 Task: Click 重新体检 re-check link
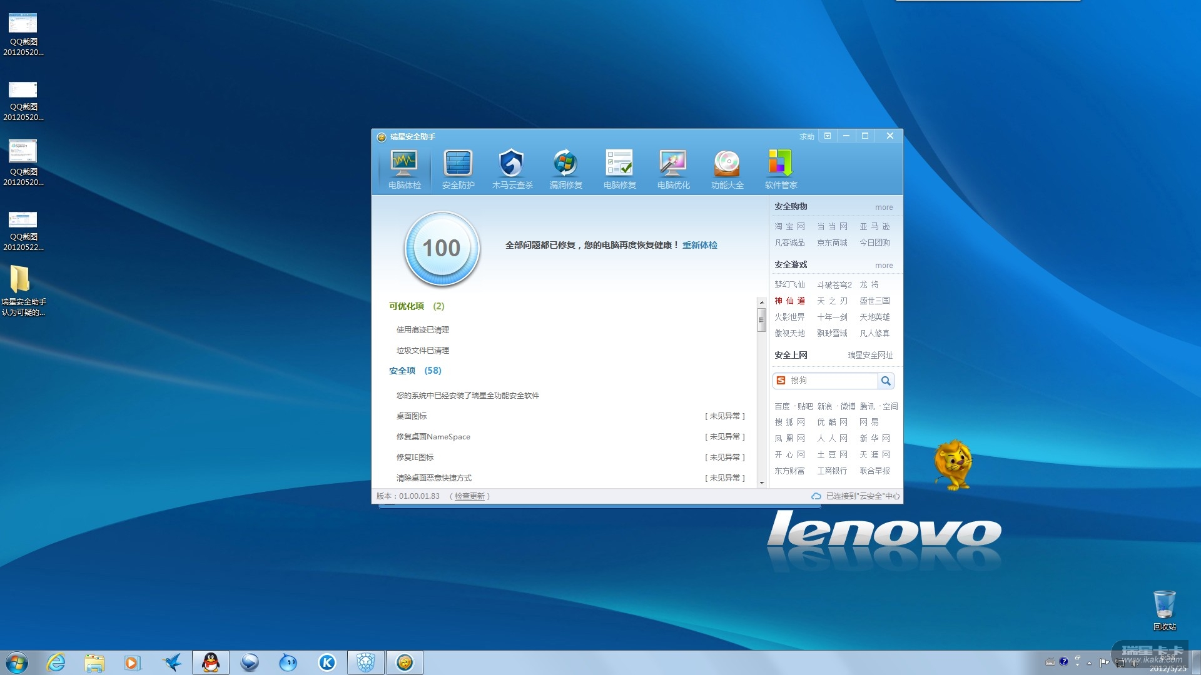pyautogui.click(x=699, y=245)
